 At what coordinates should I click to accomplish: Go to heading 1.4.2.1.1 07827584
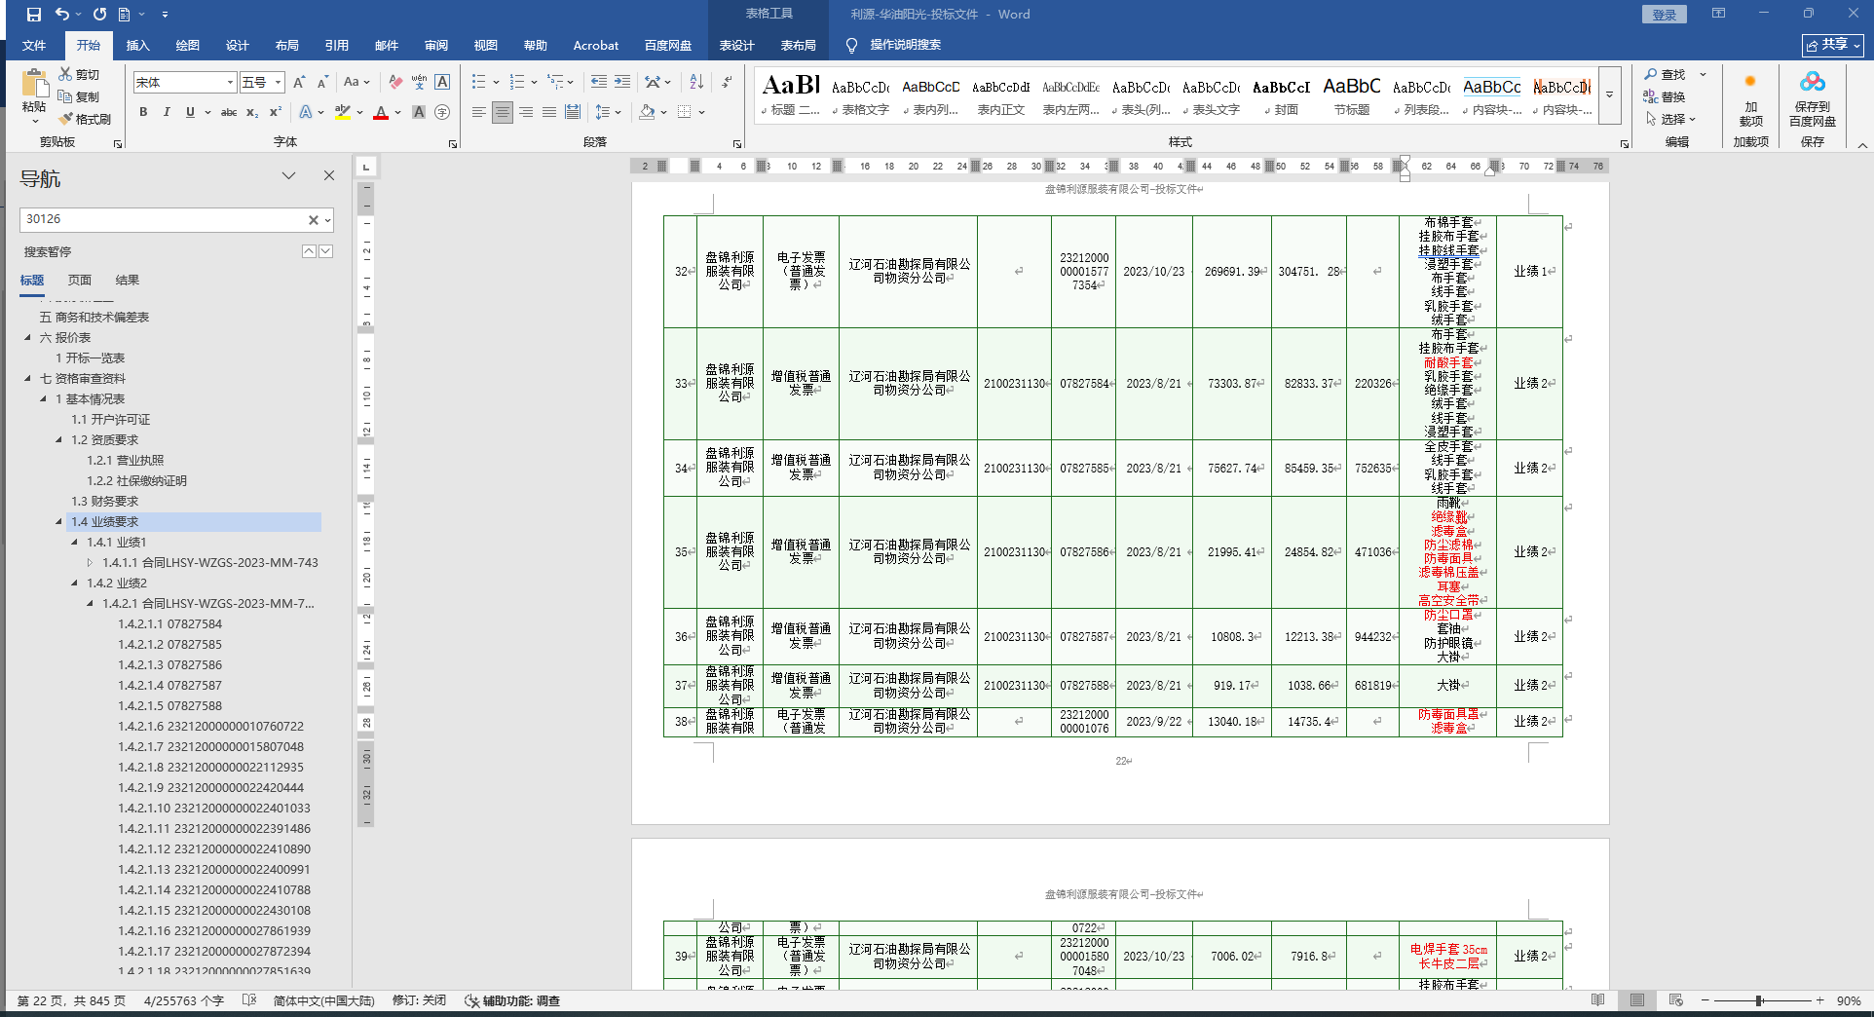click(170, 623)
